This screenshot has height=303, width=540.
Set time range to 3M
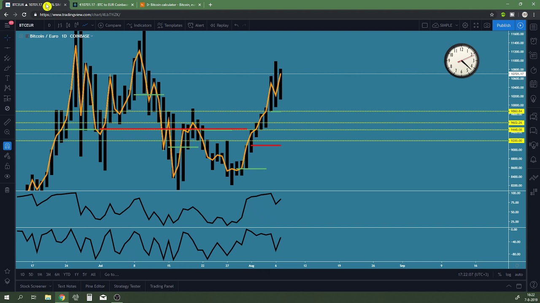click(48, 274)
